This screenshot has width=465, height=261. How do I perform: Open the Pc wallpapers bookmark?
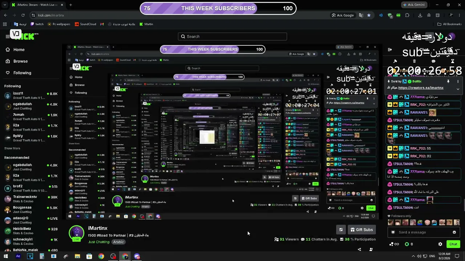(x=59, y=24)
